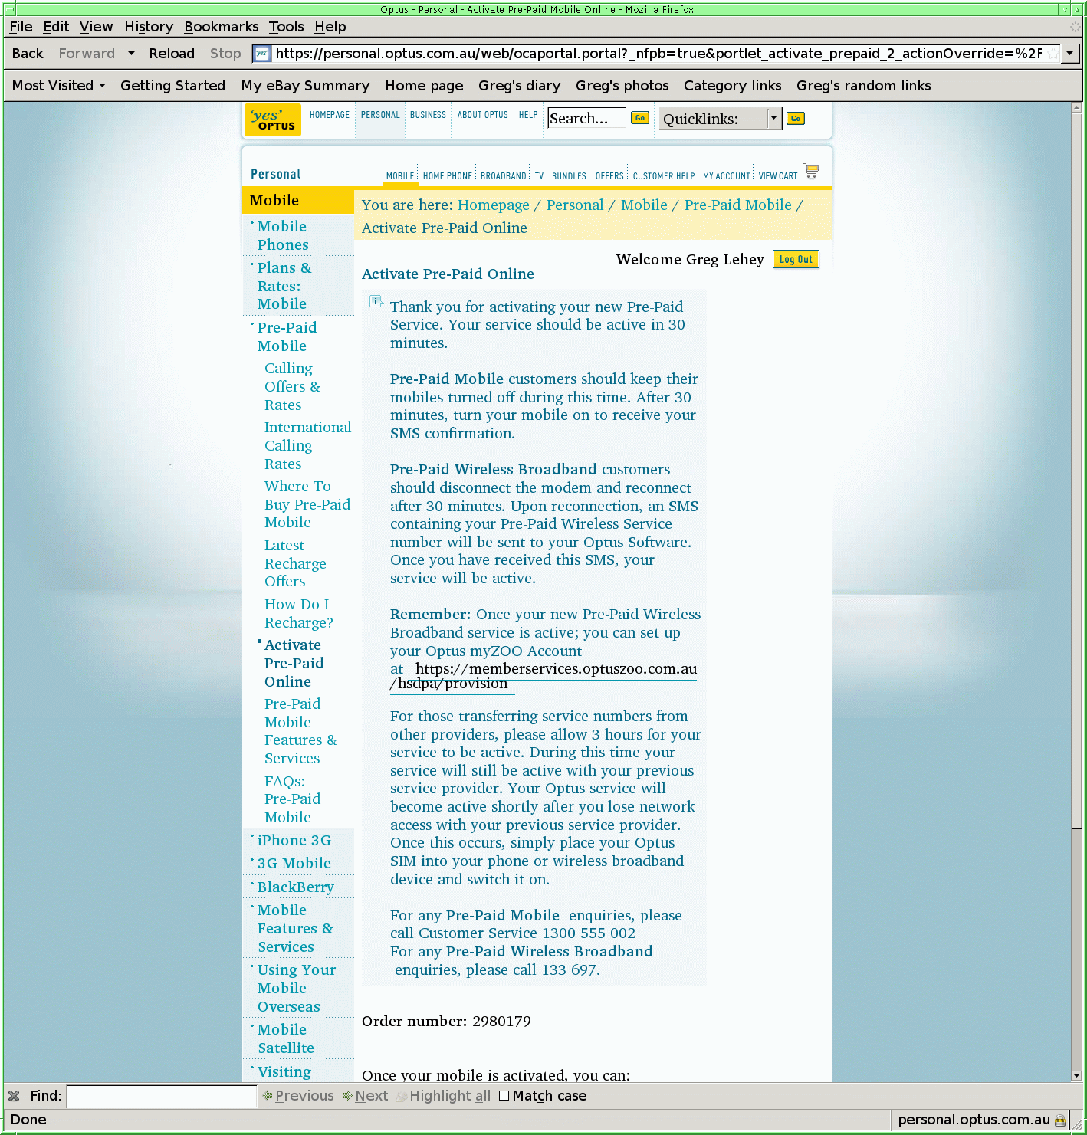Screen dimensions: 1087x1135
Task: Click into the Find text field
Action: tap(161, 1096)
